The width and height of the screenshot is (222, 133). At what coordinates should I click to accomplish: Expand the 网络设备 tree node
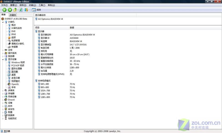click(3, 97)
